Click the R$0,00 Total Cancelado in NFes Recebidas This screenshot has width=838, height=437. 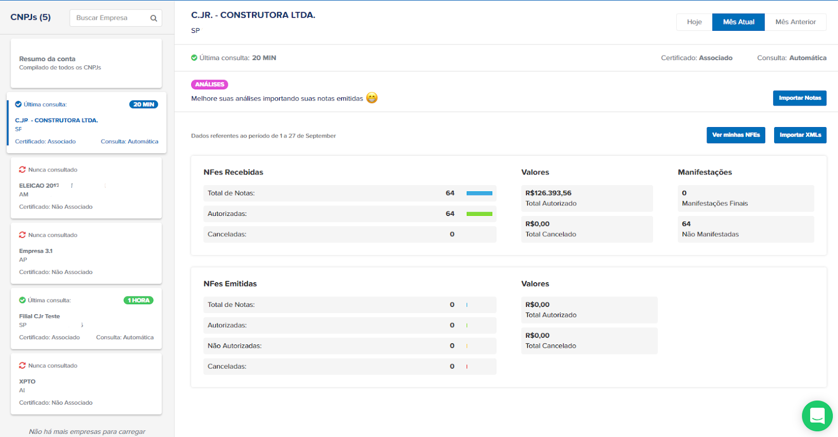click(587, 229)
